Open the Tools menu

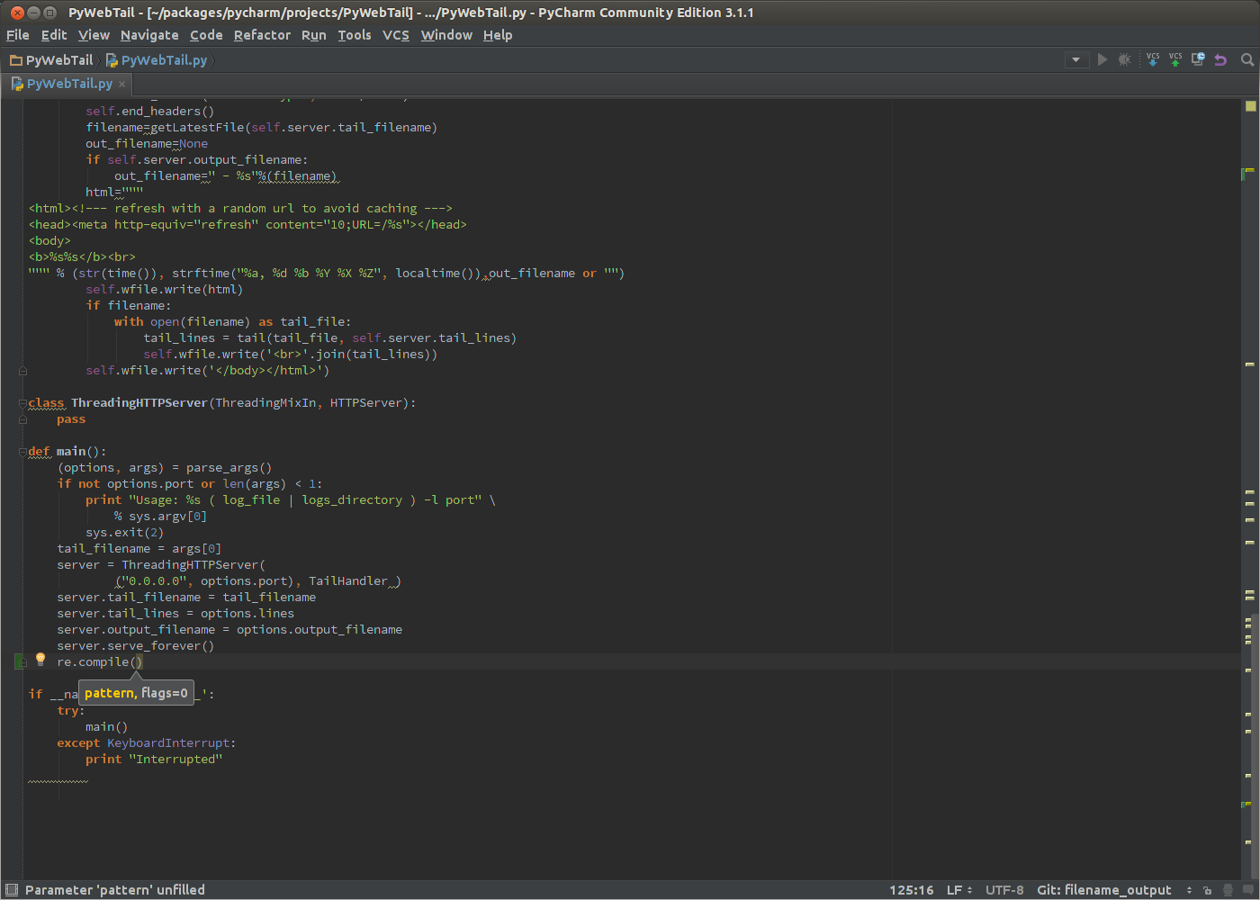pos(355,35)
